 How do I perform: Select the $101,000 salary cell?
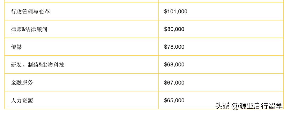pos(176,12)
